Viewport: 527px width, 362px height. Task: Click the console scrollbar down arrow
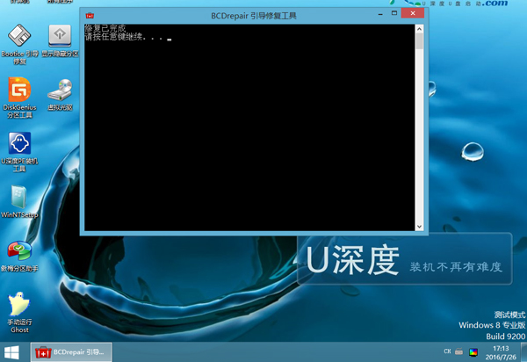[x=421, y=225]
